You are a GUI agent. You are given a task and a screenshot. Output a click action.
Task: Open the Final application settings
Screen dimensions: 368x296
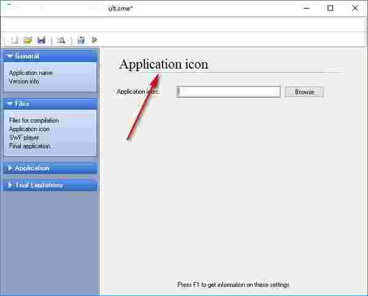point(30,146)
